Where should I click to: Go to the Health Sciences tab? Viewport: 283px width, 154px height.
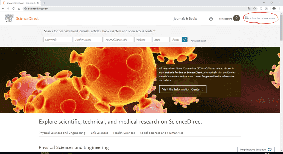124,133
